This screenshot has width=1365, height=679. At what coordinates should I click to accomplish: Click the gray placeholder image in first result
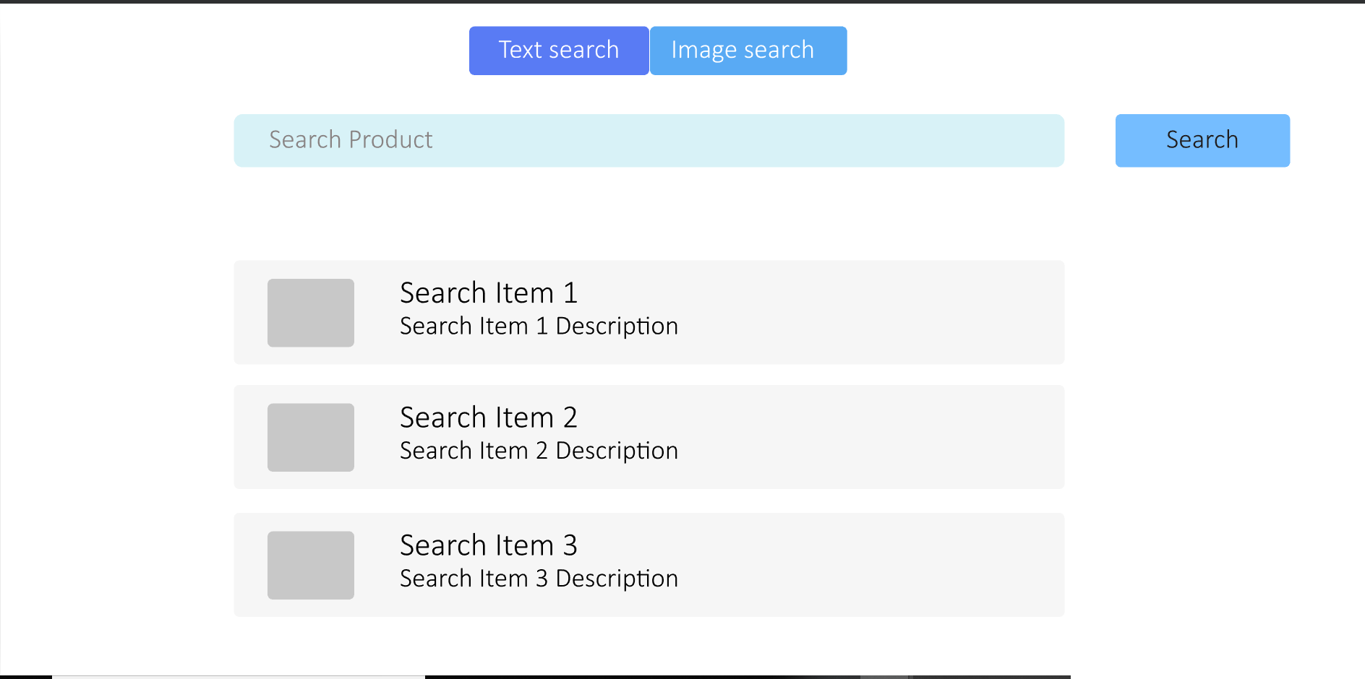(x=311, y=313)
